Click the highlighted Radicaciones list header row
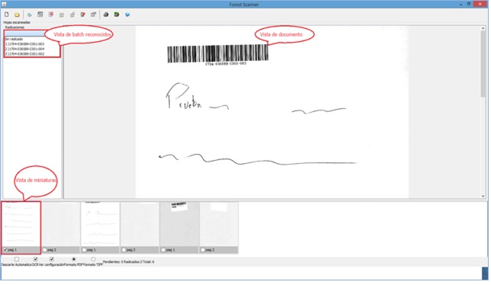Image resolution: width=491 pixels, height=285 pixels. [x=25, y=34]
